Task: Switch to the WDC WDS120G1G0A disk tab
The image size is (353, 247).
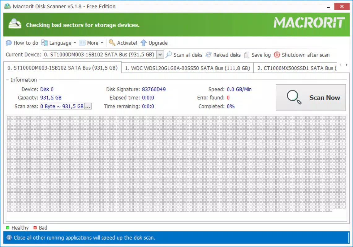Action: 187,68
